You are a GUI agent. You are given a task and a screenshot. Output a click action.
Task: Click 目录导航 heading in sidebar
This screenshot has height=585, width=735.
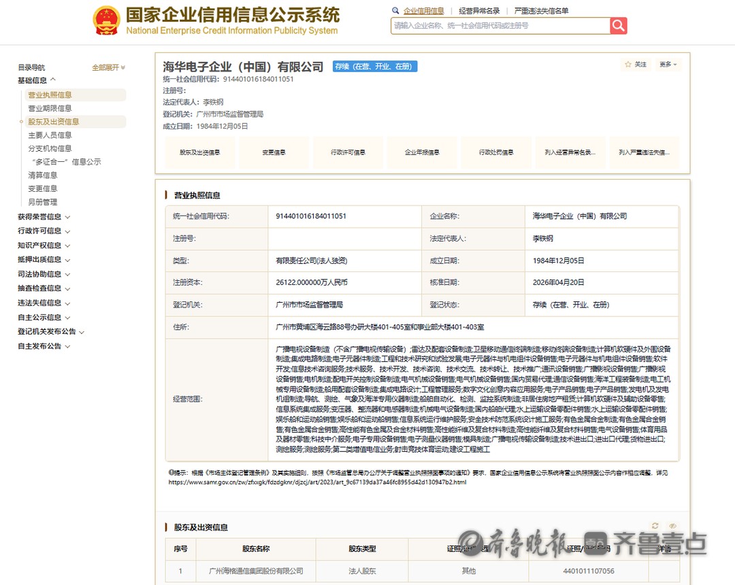pos(31,67)
